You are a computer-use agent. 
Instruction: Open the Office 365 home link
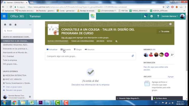click(17, 16)
